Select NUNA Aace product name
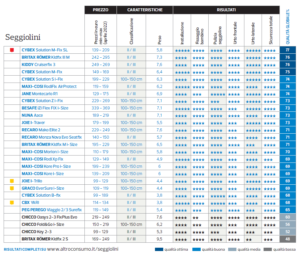The width and height of the screenshot is (301, 256). (32, 115)
